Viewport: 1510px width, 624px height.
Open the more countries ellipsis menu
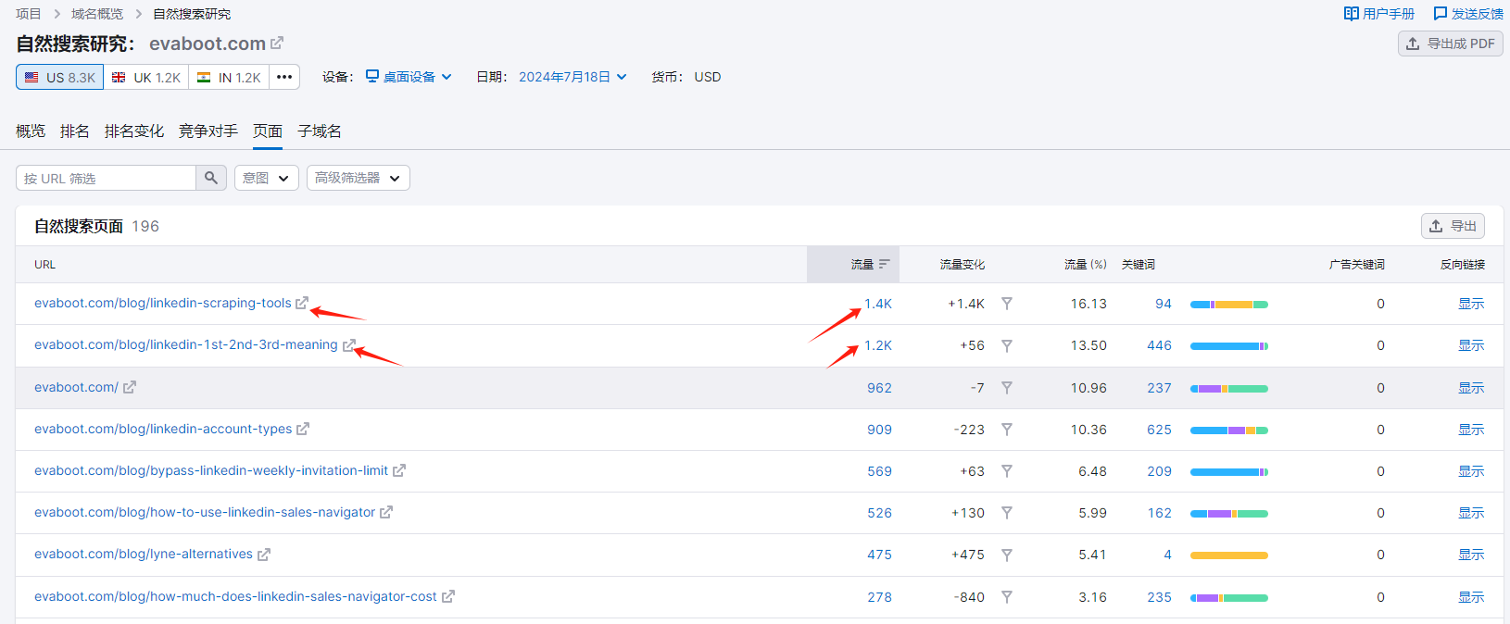[284, 77]
